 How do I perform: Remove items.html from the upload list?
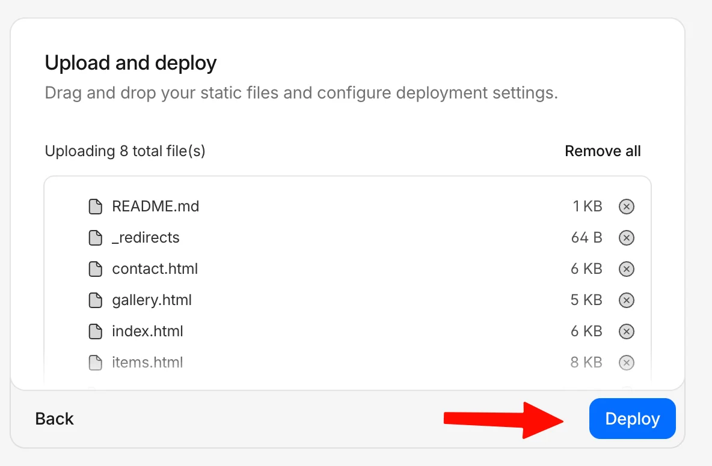(626, 362)
